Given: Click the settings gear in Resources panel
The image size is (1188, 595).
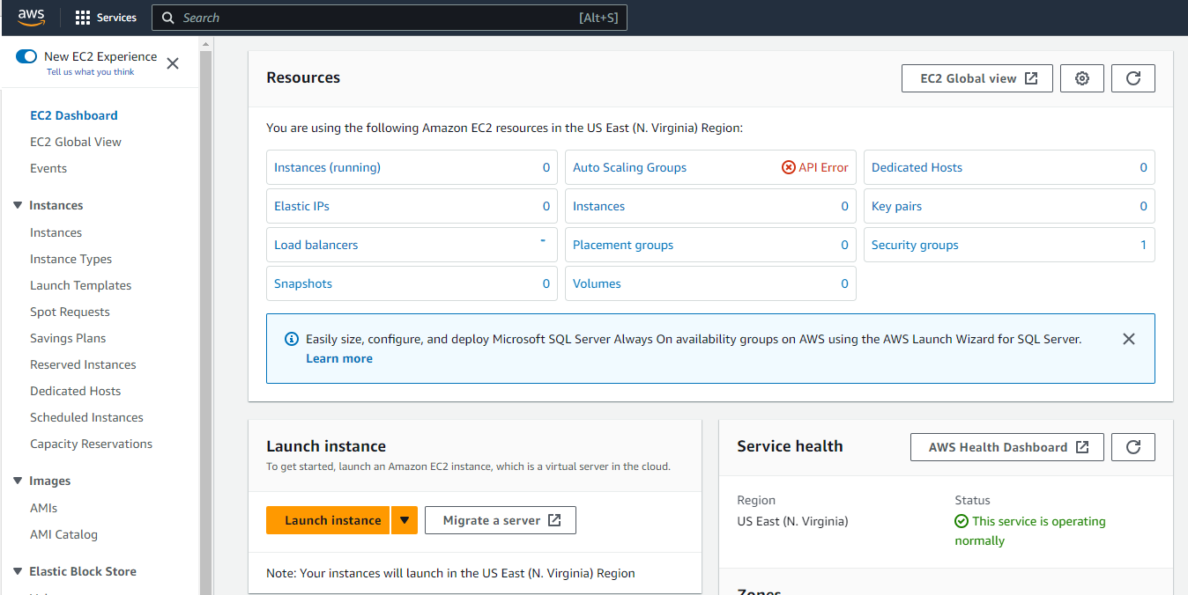Looking at the screenshot, I should pos(1082,78).
